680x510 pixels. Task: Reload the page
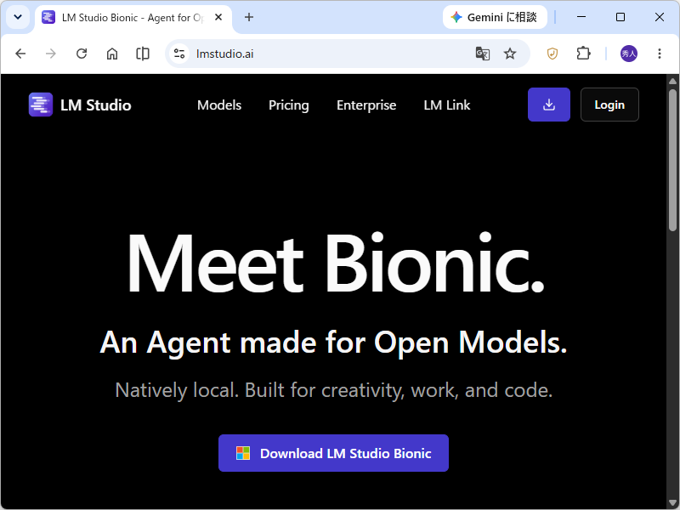[x=82, y=54]
